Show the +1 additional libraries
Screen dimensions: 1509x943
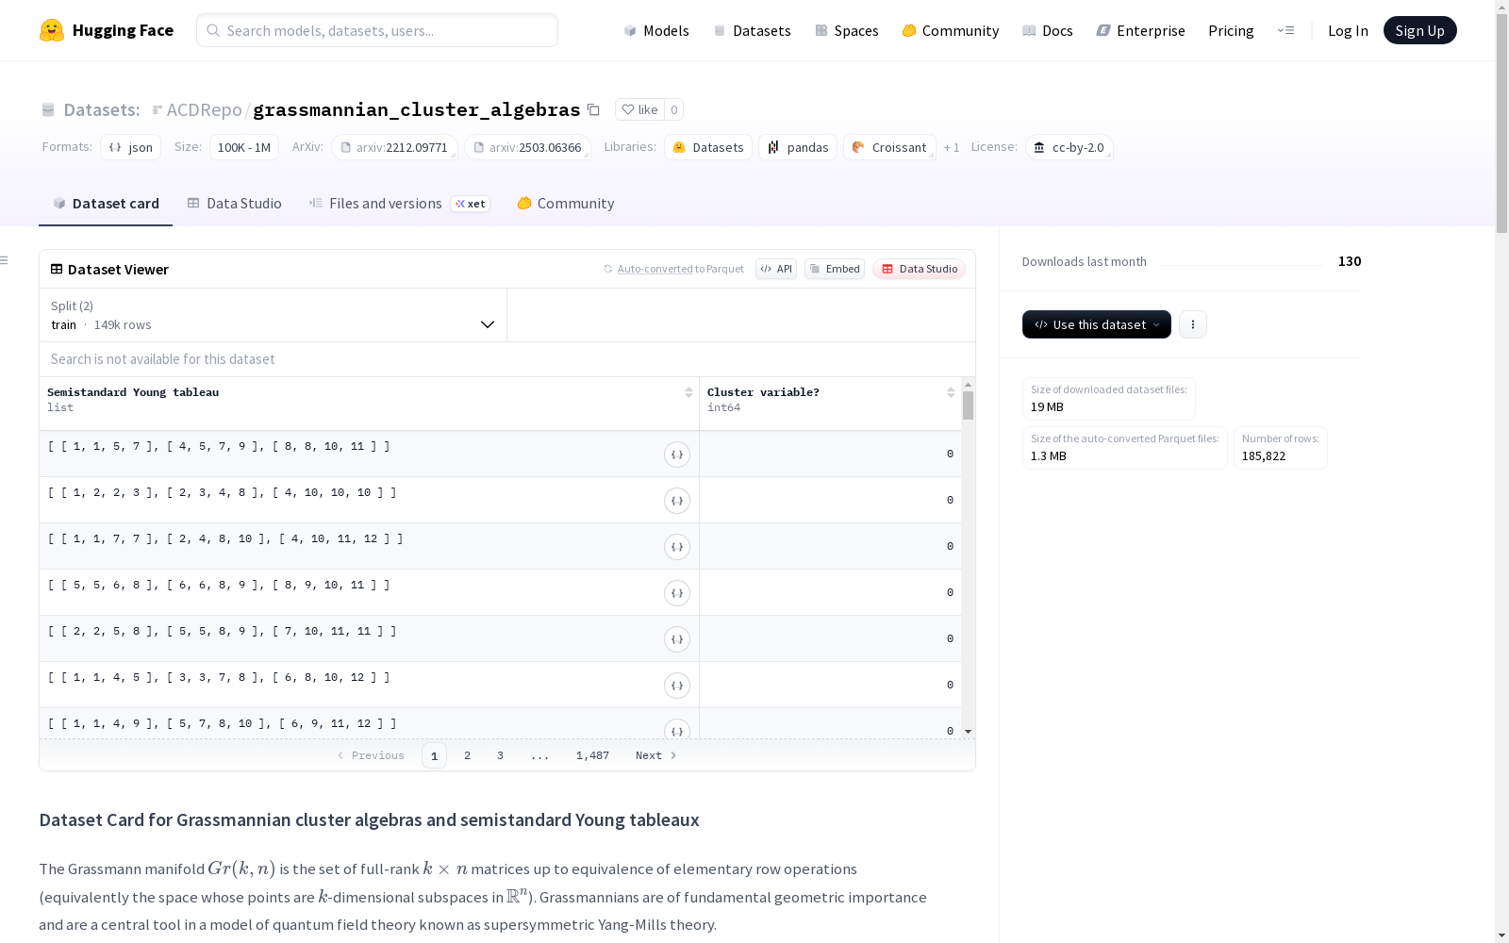952,147
